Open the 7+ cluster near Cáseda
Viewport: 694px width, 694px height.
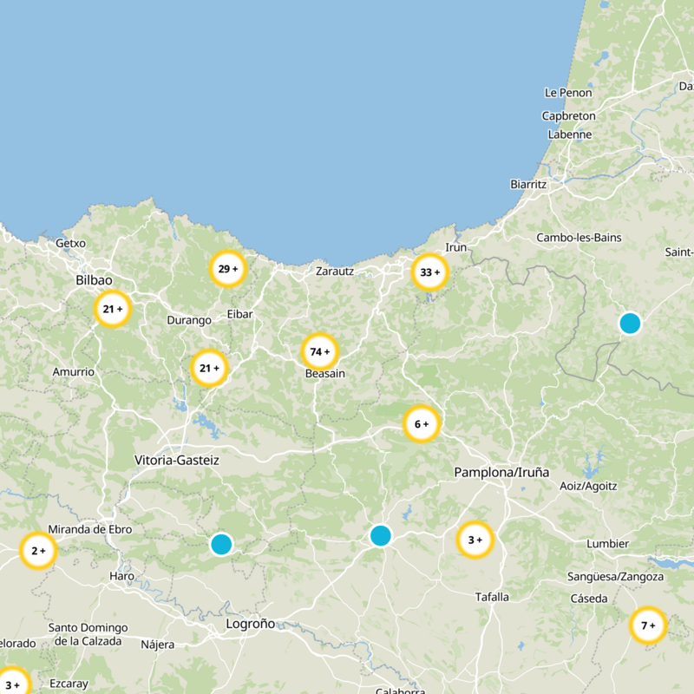click(x=648, y=625)
